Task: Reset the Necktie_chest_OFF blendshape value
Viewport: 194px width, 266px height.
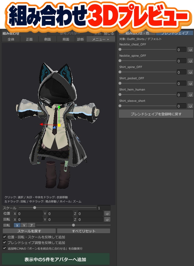Action: click(x=190, y=50)
